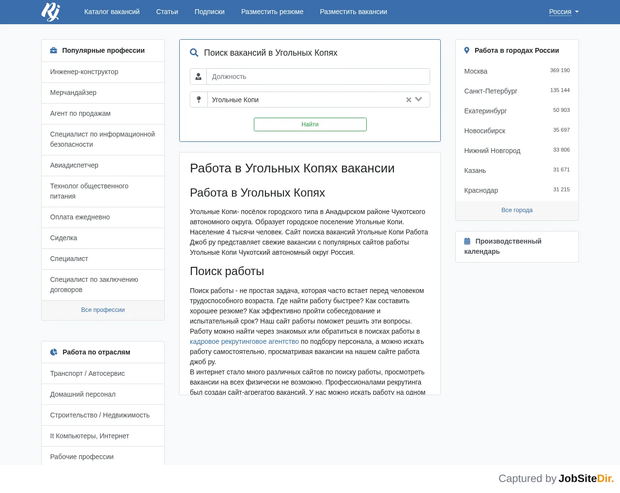620x493 pixels.
Task: Expand the city dropdown chevron
Action: 419,99
